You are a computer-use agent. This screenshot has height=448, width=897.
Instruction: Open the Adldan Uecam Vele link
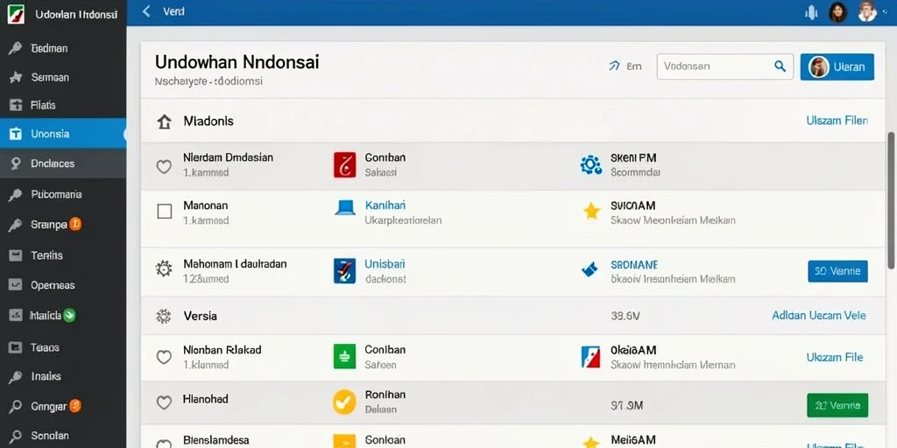coord(819,315)
